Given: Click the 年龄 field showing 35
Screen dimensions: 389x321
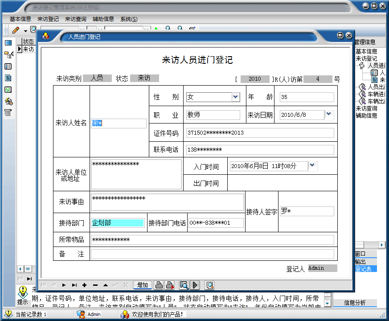Looking at the screenshot, I should pyautogui.click(x=307, y=97).
